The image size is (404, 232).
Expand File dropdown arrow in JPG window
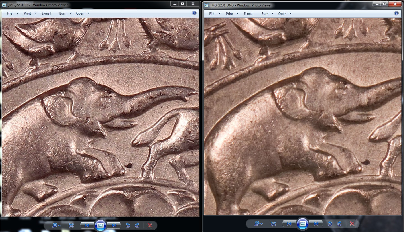17,13
